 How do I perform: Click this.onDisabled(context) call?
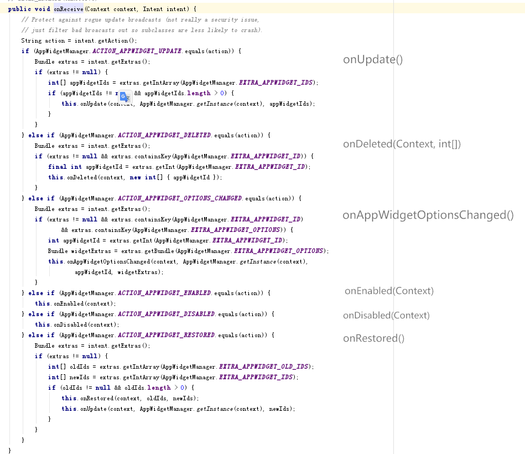pos(77,324)
